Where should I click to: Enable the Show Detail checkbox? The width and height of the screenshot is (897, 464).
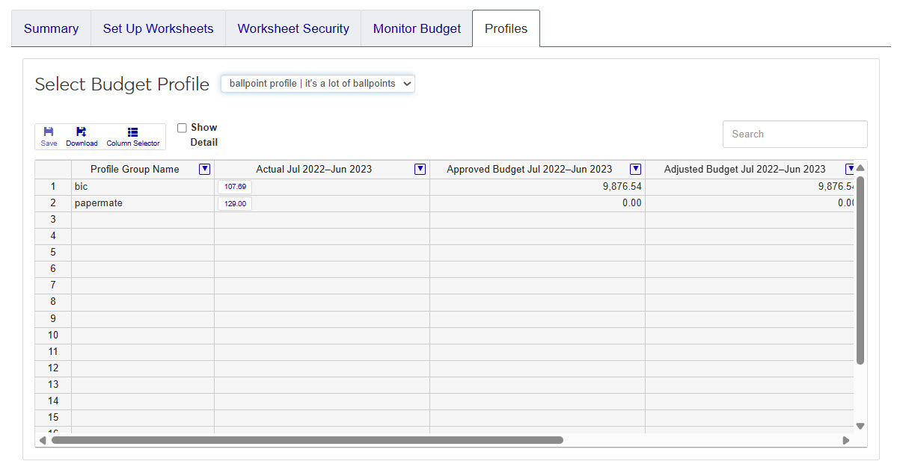tap(182, 128)
